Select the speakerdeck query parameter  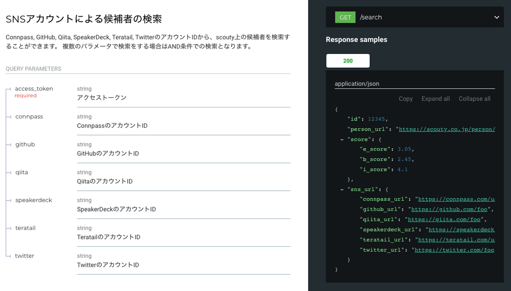(34, 200)
